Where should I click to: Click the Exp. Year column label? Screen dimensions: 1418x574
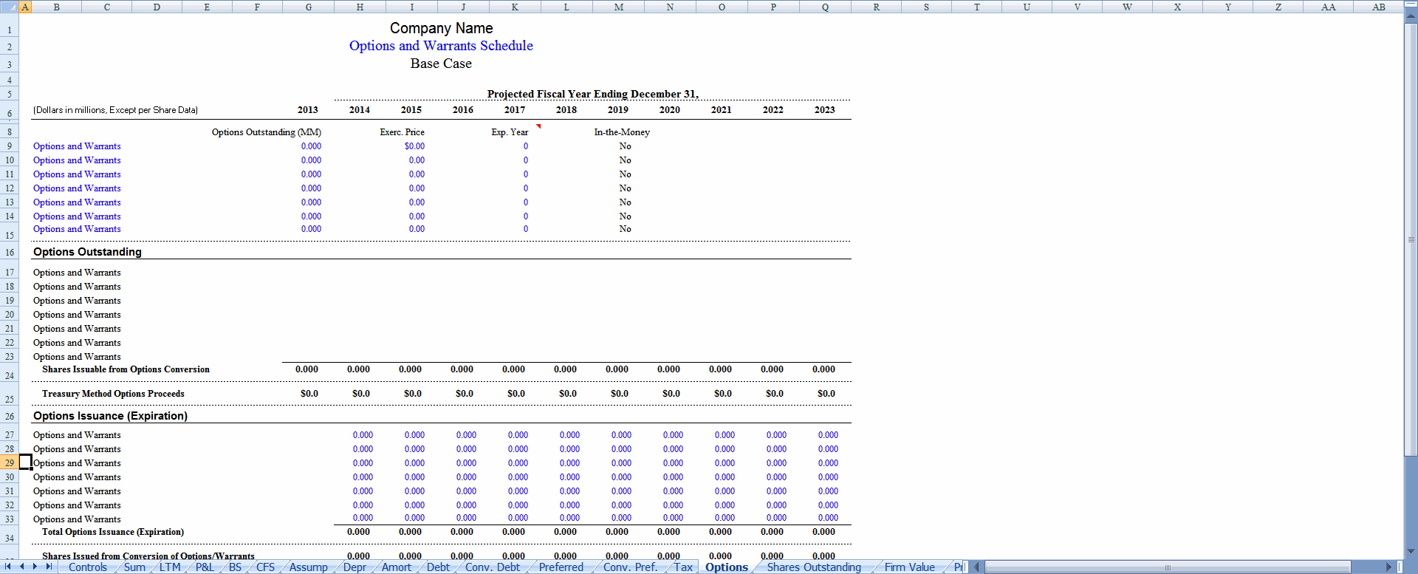click(x=510, y=132)
